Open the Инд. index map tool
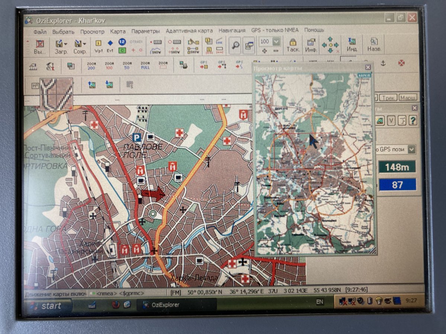 pyautogui.click(x=352, y=45)
